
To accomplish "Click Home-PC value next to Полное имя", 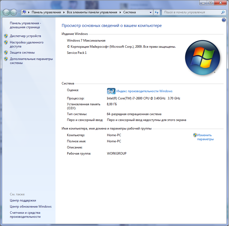I will tap(114, 141).
